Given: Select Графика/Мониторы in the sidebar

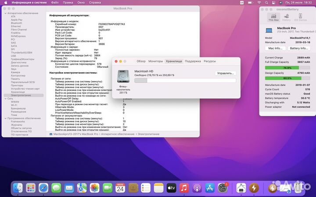Looking at the screenshot, I should 22,59.
